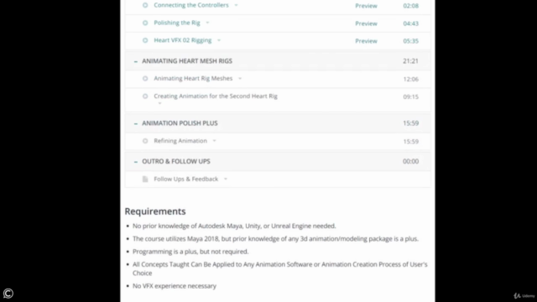The height and width of the screenshot is (302, 537).
Task: Collapse the Outro & Follow Ups section
Action: point(136,162)
